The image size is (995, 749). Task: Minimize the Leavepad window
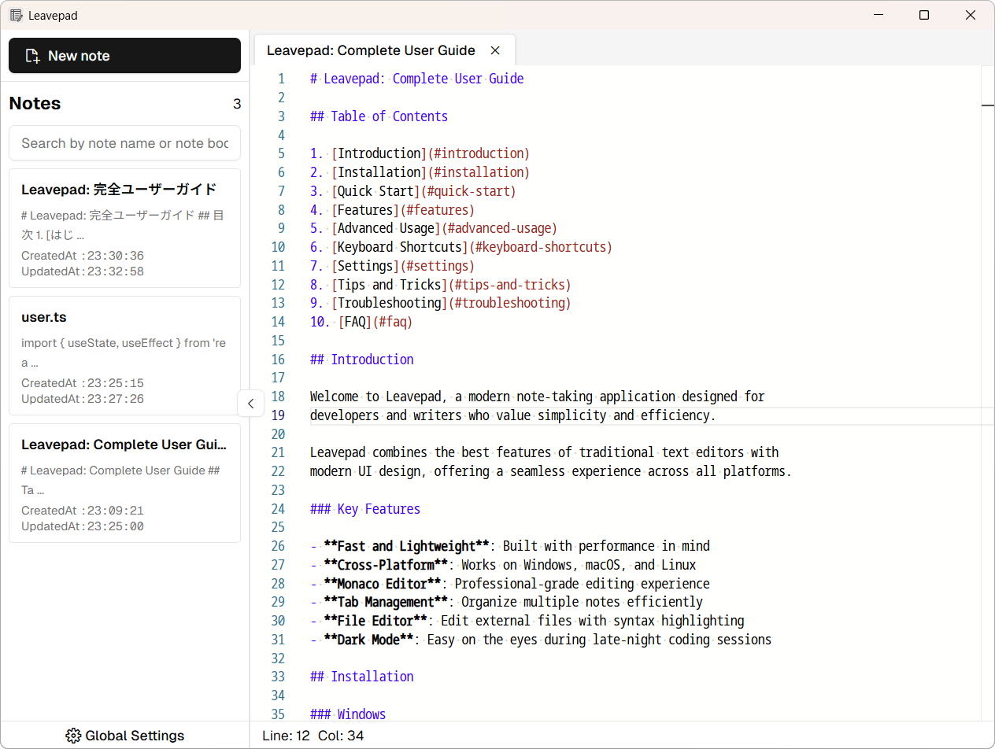coord(878,15)
